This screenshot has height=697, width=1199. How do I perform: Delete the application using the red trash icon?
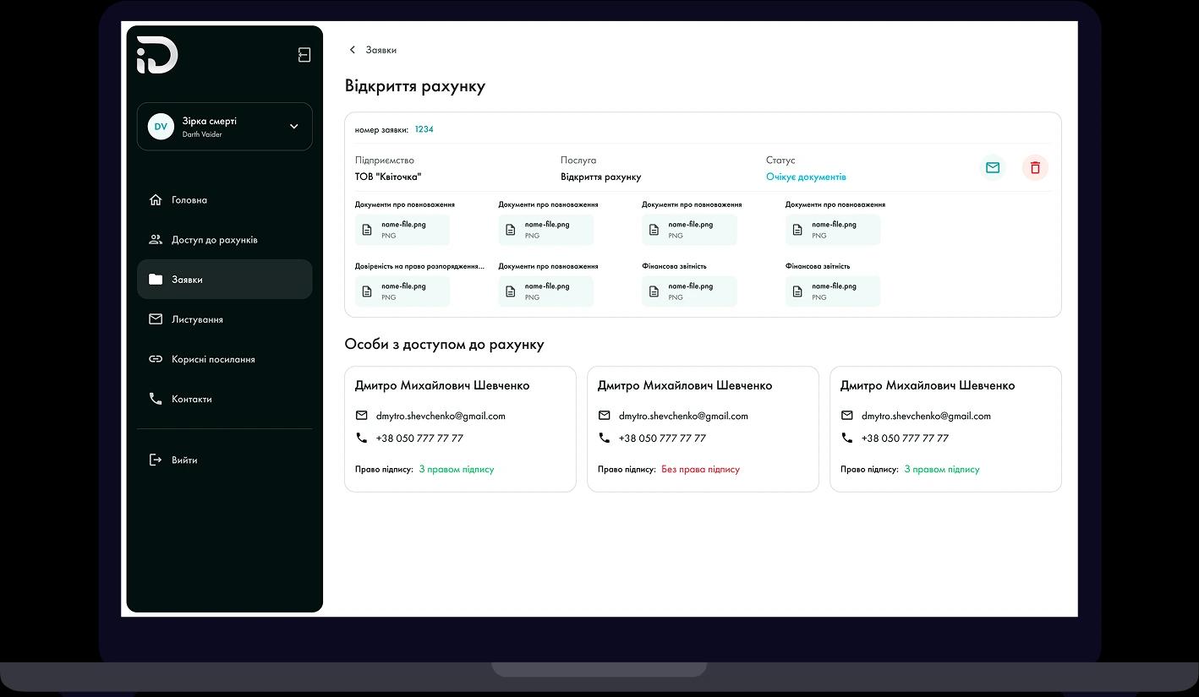[1035, 167]
